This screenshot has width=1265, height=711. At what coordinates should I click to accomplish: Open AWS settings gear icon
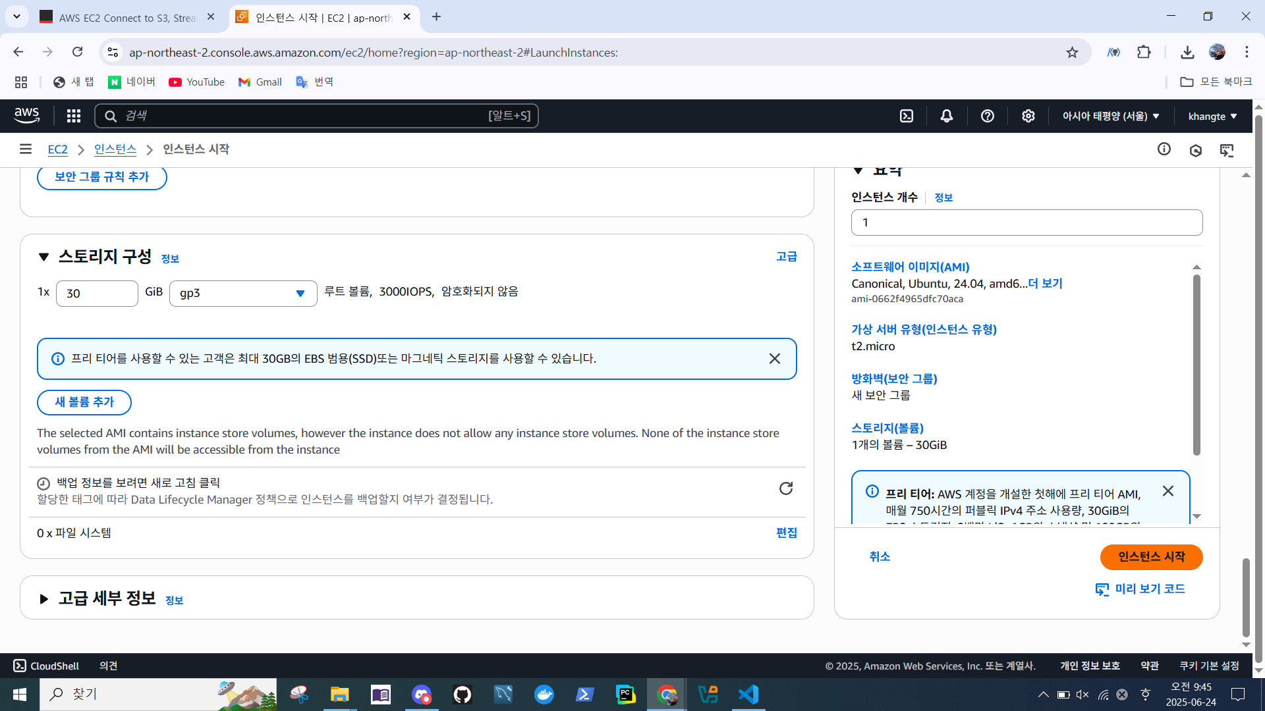(1028, 116)
